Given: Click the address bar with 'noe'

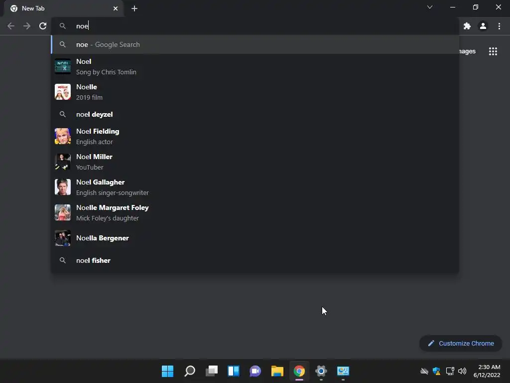Looking at the screenshot, I should pos(255,26).
